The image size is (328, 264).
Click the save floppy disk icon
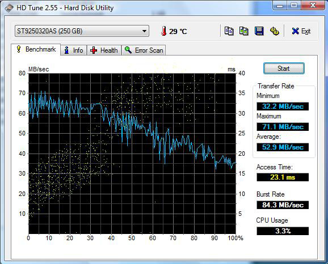point(259,31)
